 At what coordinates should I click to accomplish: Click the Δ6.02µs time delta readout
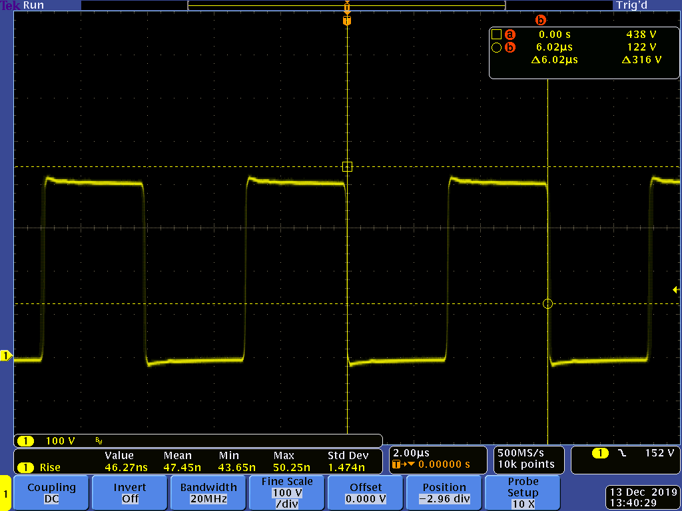point(555,59)
